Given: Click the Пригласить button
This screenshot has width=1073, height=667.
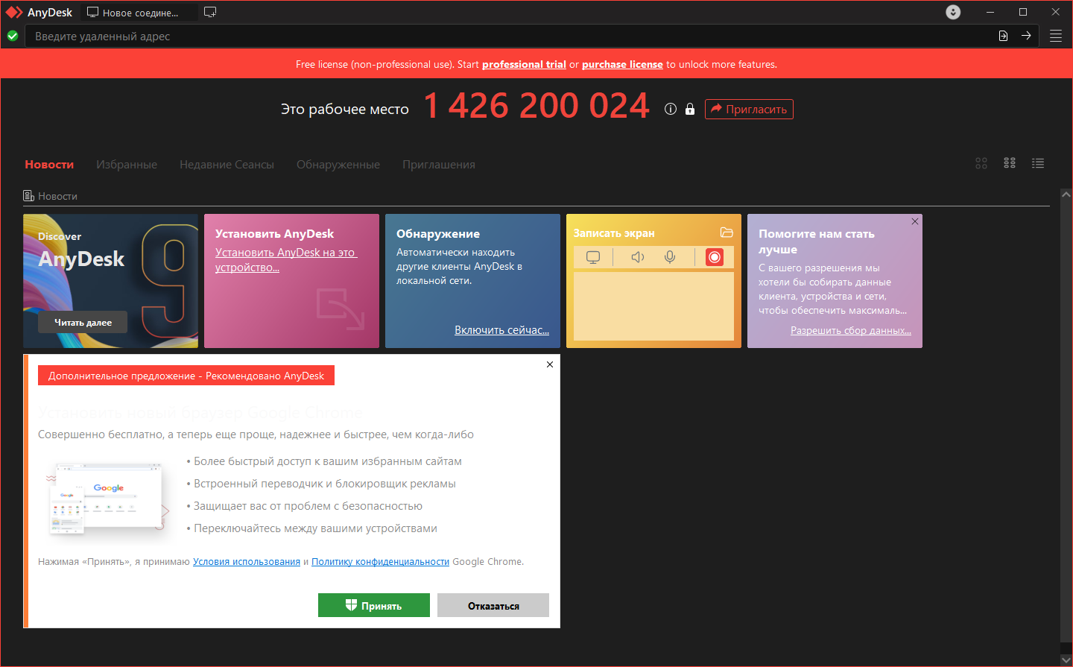Looking at the screenshot, I should 749,109.
